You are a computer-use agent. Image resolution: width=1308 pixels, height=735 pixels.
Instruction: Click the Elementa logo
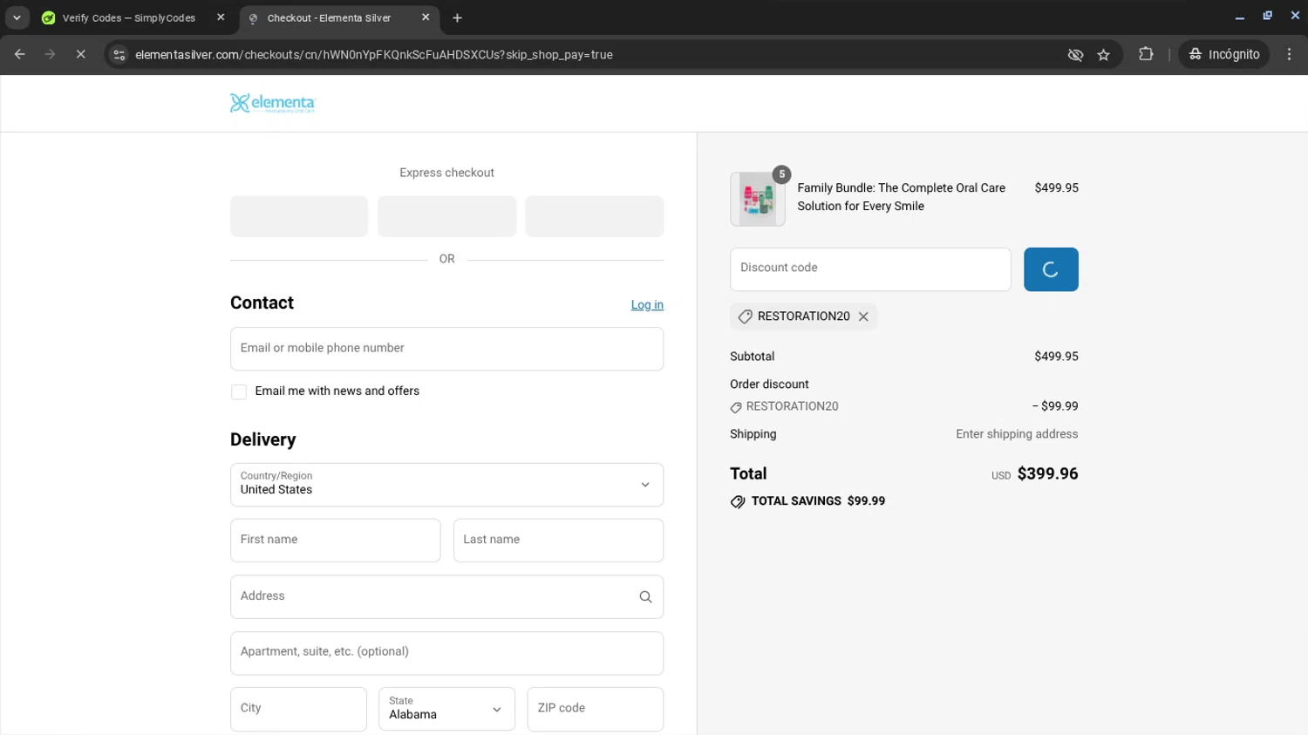272,103
